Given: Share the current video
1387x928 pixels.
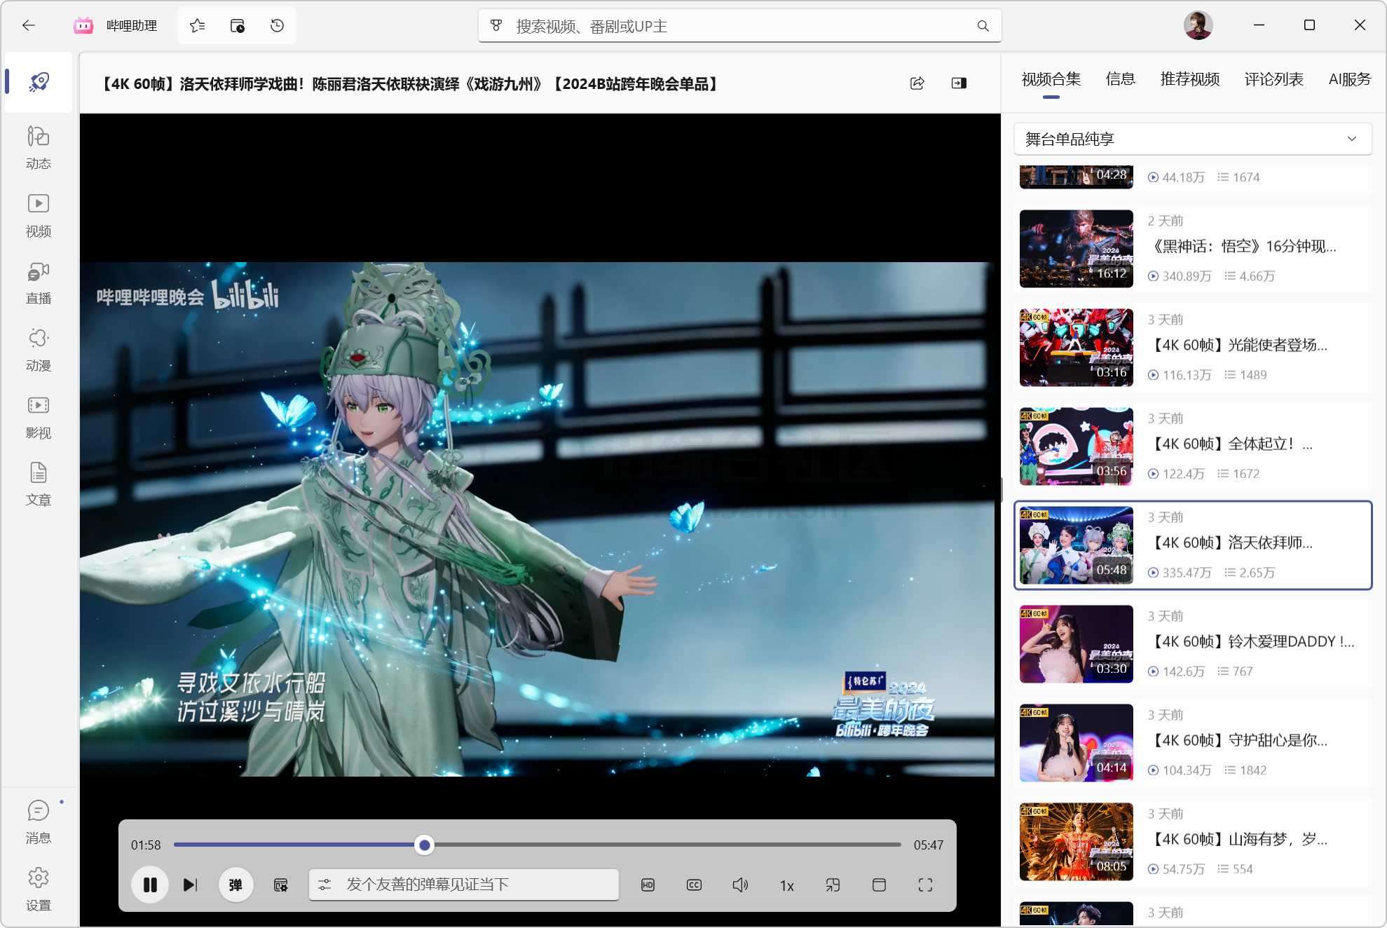Looking at the screenshot, I should [917, 83].
